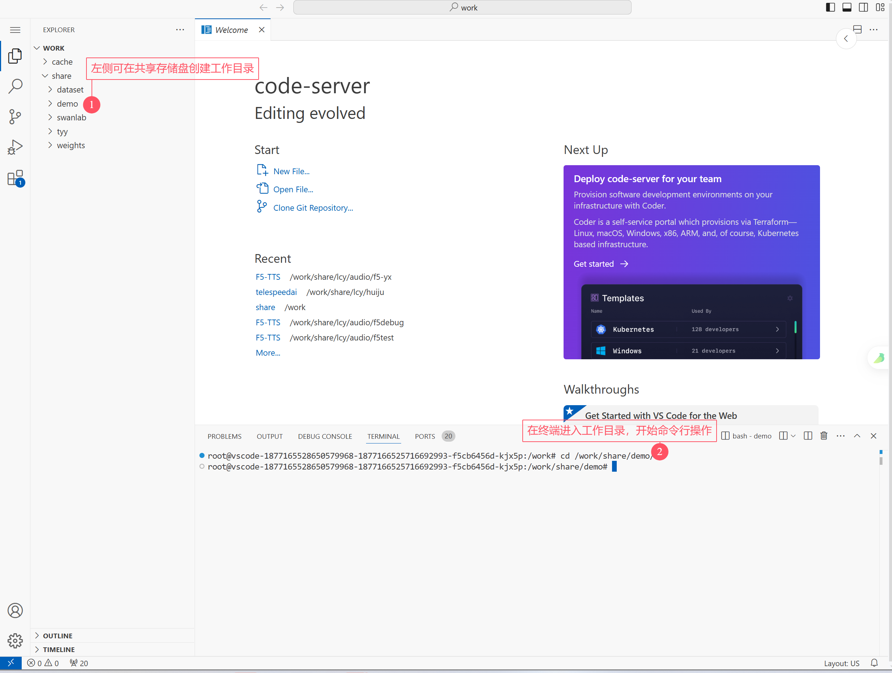Click the remote connection indicator in status bar
The width and height of the screenshot is (892, 673).
coord(11,663)
